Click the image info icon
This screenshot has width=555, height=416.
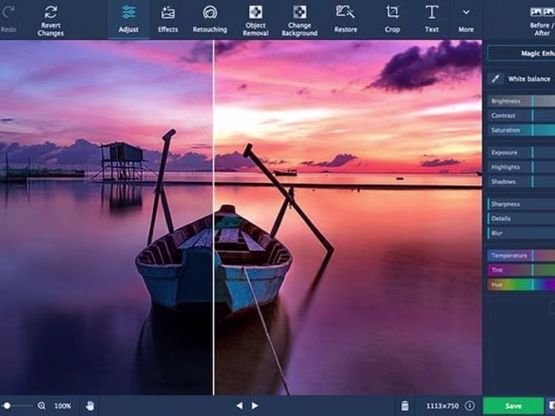coord(469,406)
